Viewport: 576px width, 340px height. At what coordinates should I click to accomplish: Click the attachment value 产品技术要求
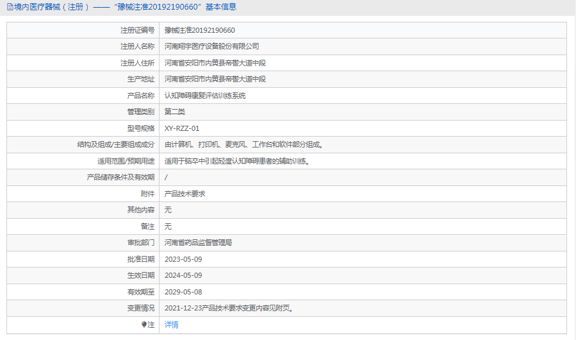pos(185,194)
